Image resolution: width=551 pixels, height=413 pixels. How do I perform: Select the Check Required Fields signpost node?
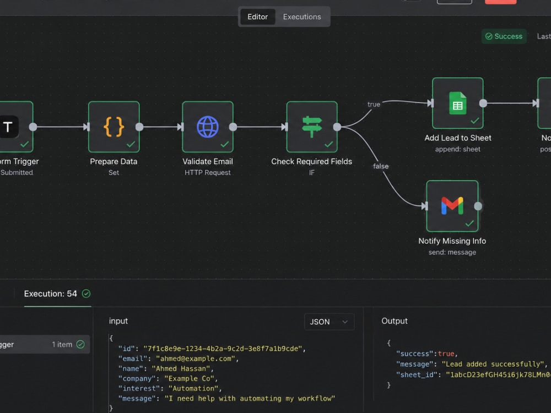point(312,127)
